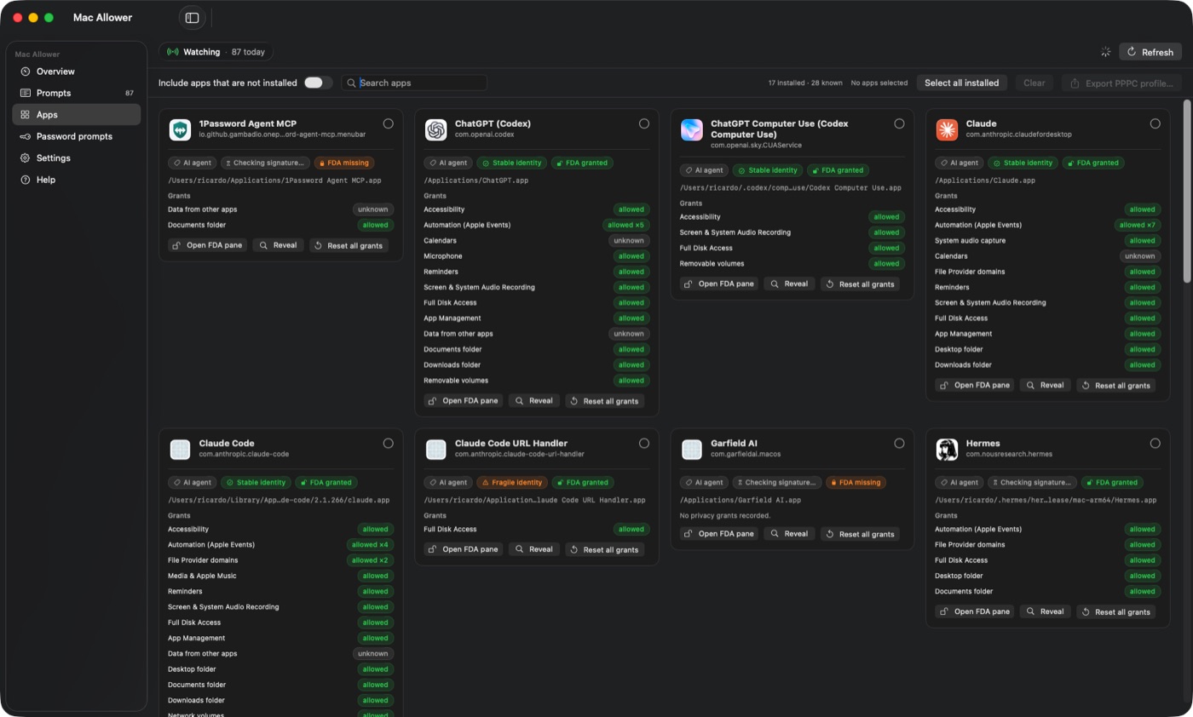Reveal the Hermes app
The width and height of the screenshot is (1193, 717).
pyautogui.click(x=1044, y=611)
